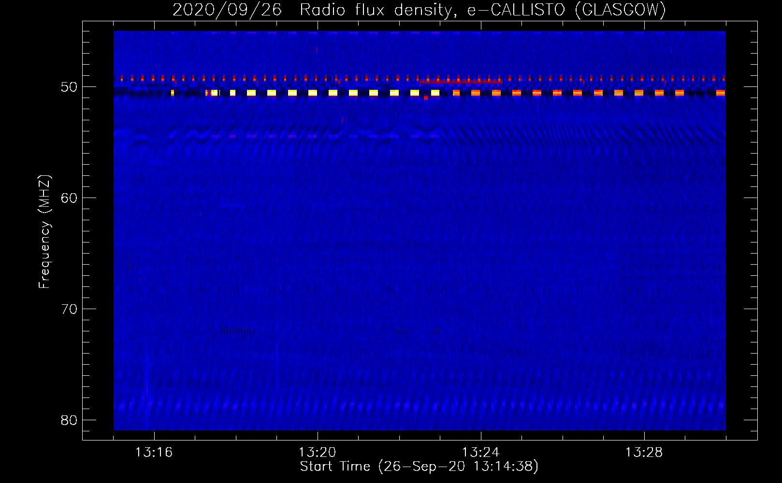Click the 'Frequency (MHZ)' axis label
The width and height of the screenshot is (782, 483).
pyautogui.click(x=44, y=232)
